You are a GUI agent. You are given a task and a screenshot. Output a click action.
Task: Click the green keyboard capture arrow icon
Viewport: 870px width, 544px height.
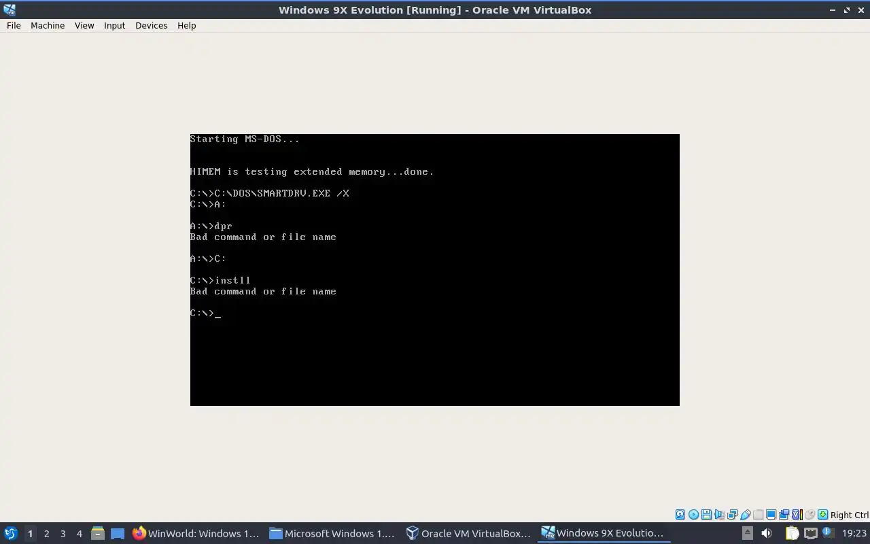coord(823,515)
